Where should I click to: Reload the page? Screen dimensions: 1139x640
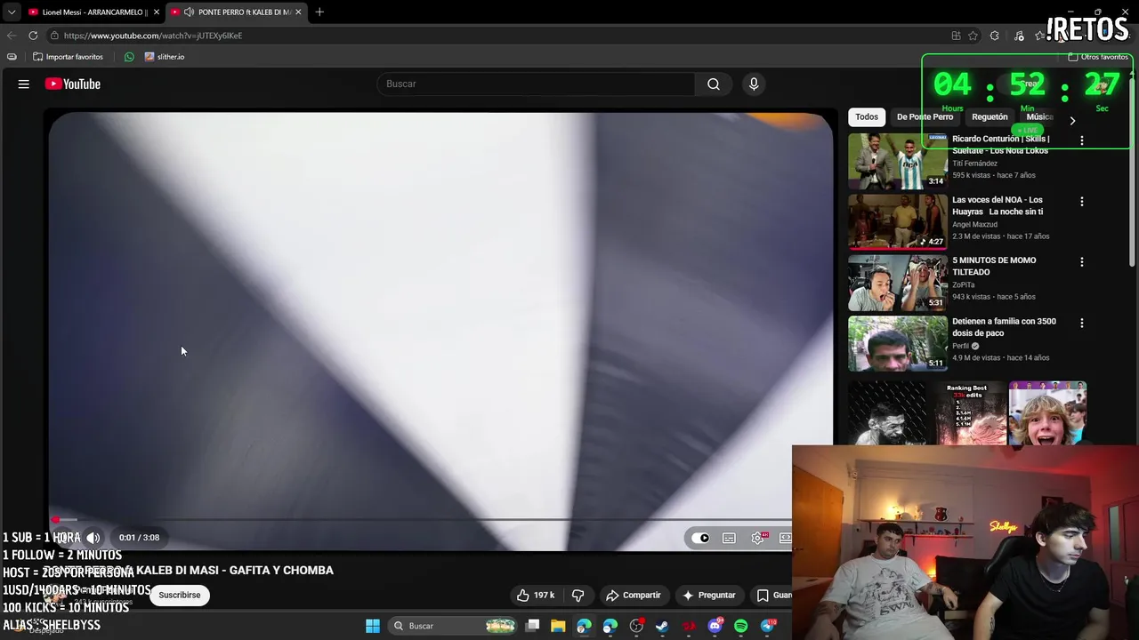pos(33,36)
